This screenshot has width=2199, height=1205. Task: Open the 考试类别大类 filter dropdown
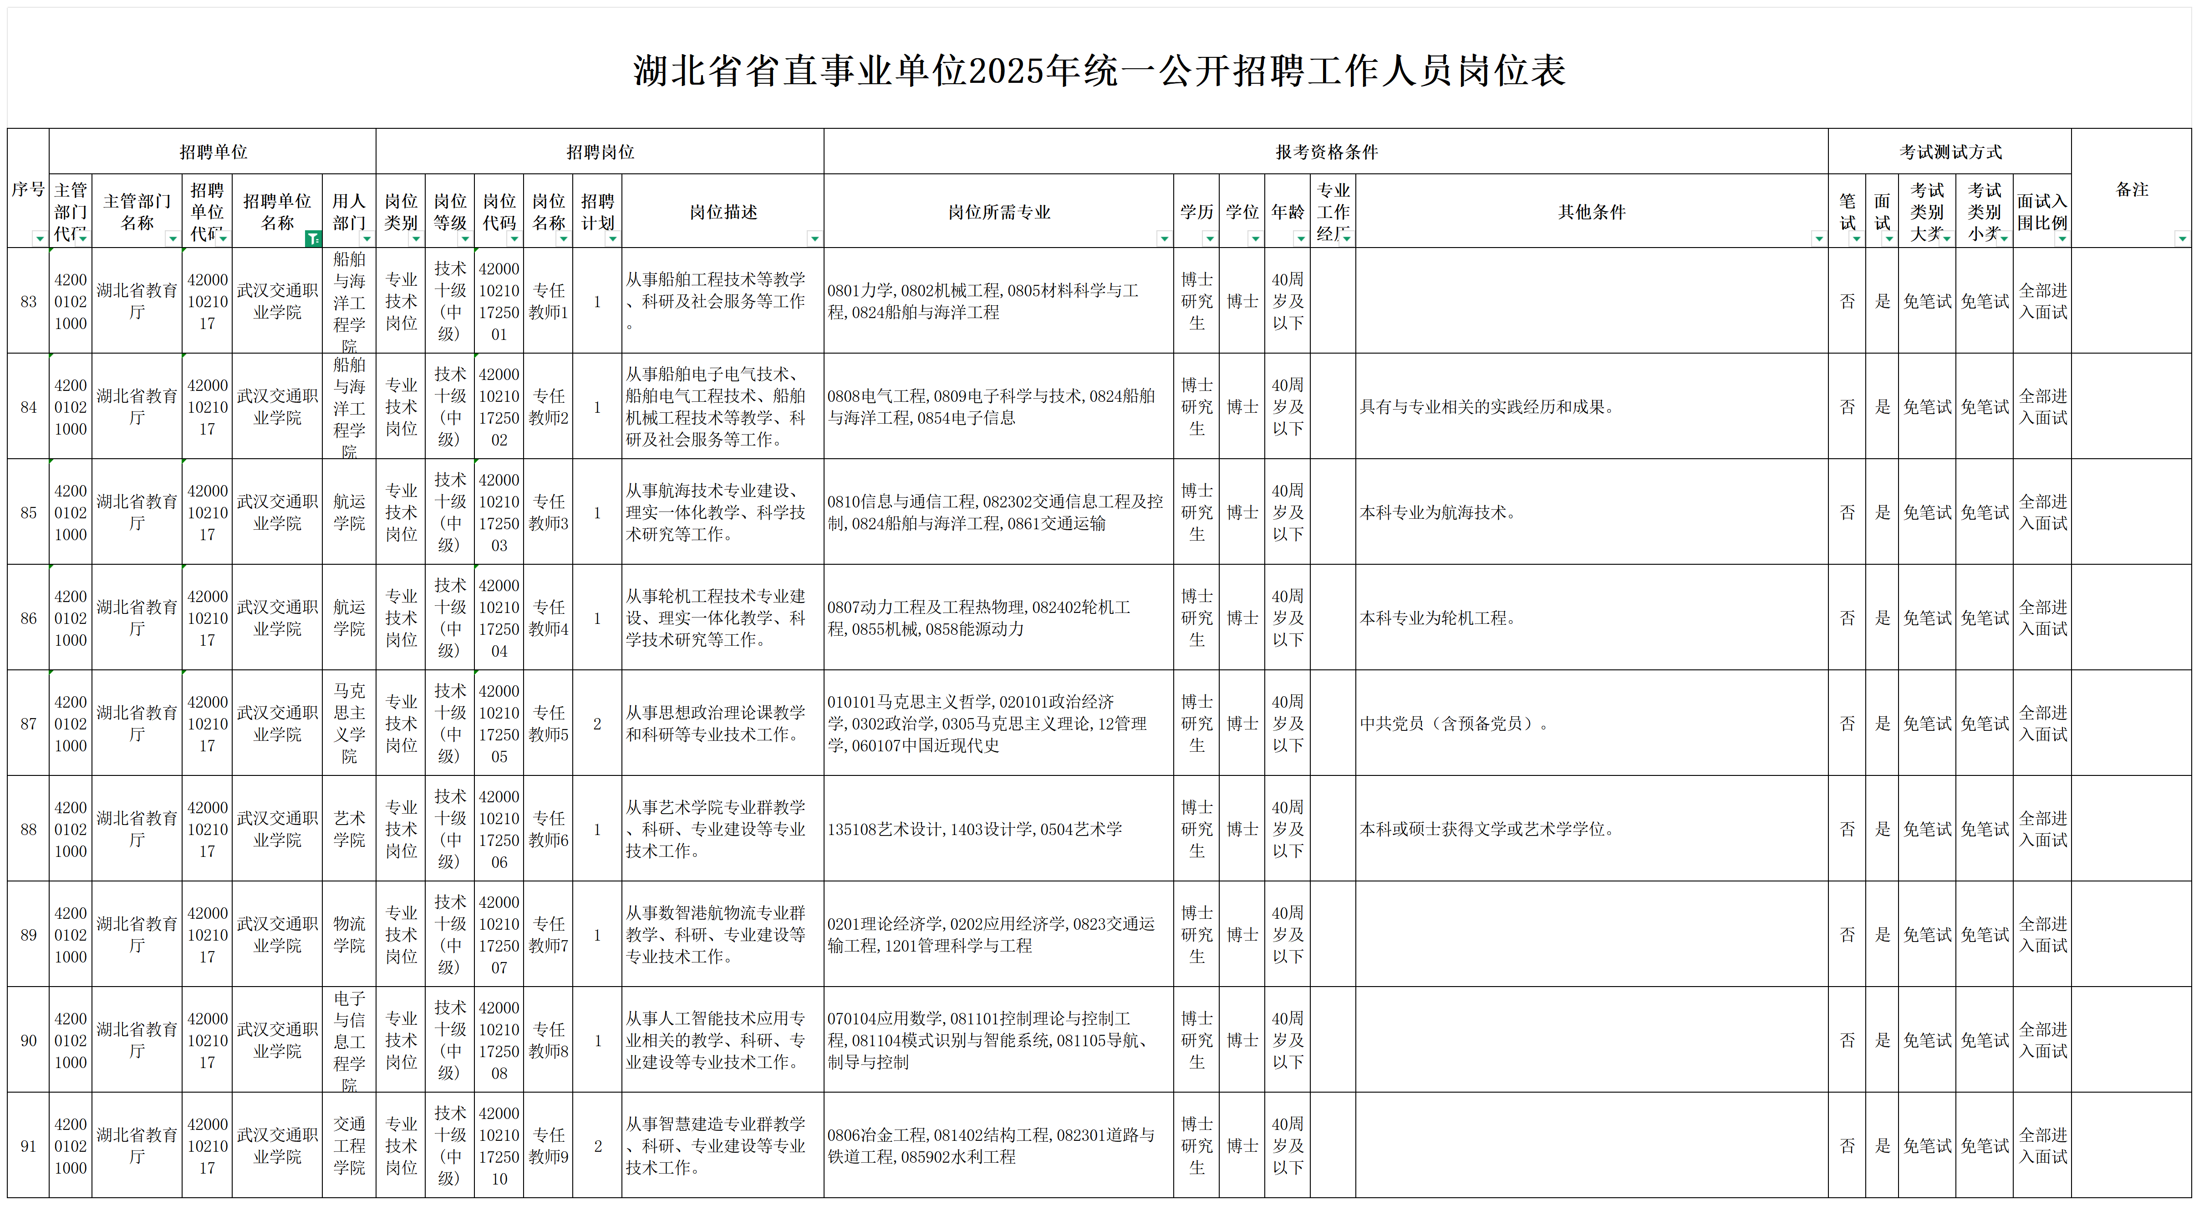1946,239
